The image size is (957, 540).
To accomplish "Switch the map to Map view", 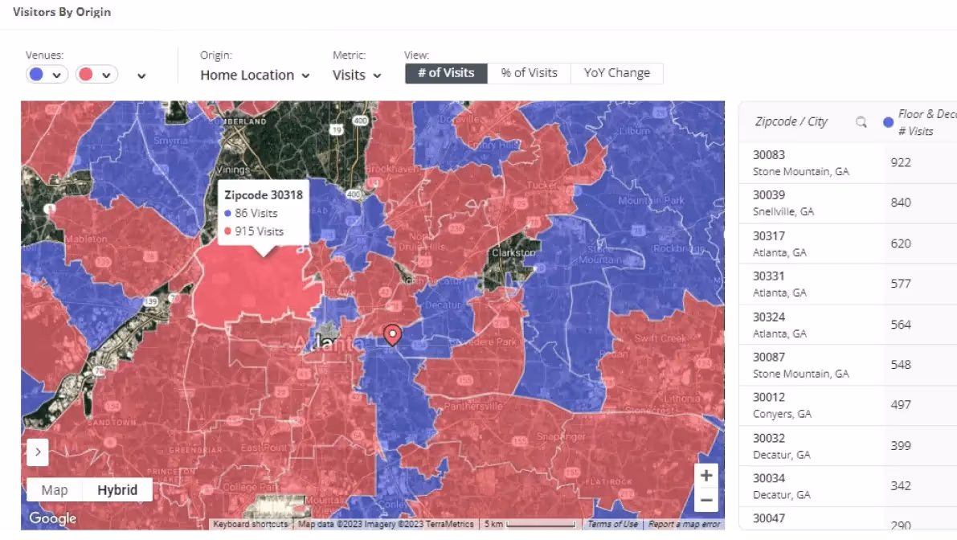I will coord(55,490).
